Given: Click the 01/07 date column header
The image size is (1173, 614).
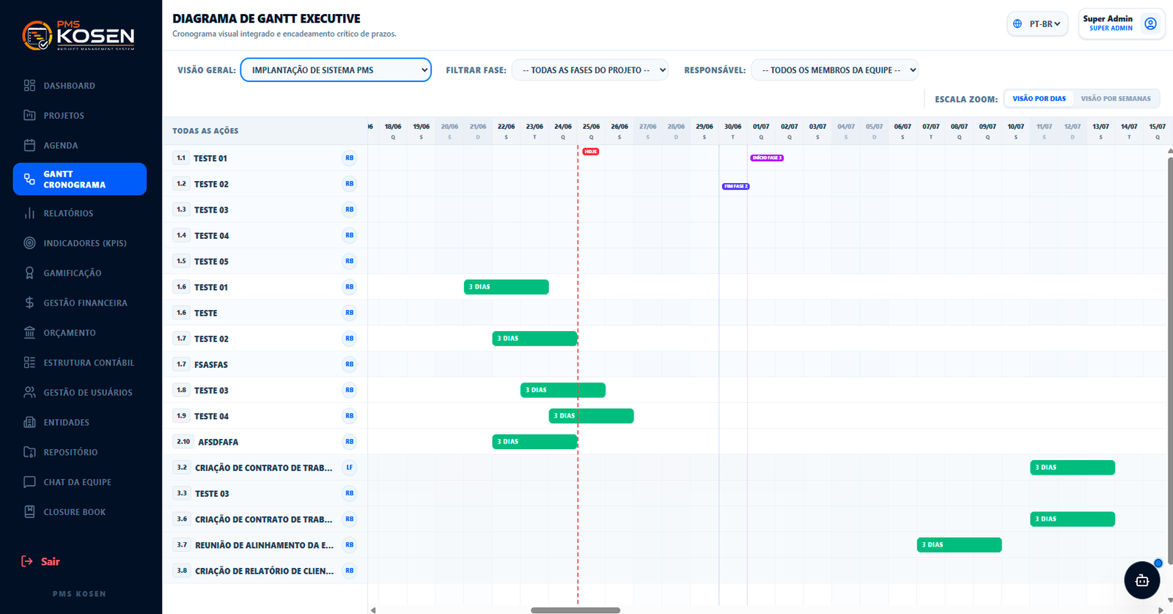Looking at the screenshot, I should (761, 130).
